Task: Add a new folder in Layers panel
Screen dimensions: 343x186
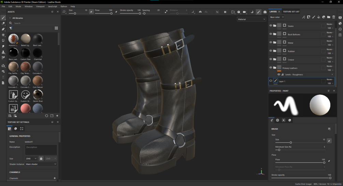Action: [x=329, y=17]
